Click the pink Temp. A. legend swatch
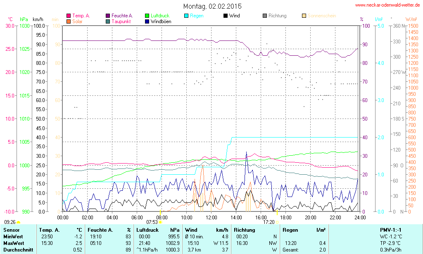The width and height of the screenshot is (423, 254). pos(69,16)
